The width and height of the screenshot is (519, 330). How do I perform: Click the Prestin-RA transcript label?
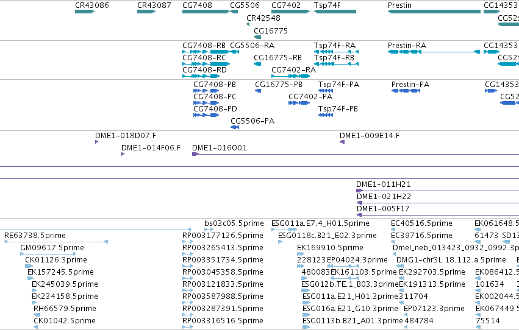tap(407, 45)
